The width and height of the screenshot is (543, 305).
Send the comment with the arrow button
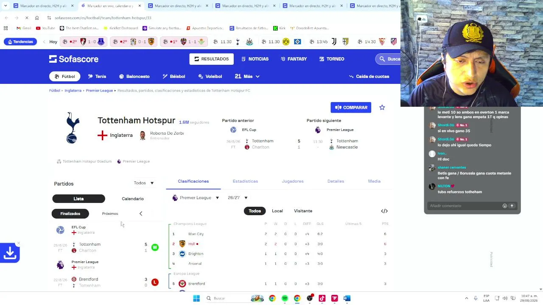(512, 206)
